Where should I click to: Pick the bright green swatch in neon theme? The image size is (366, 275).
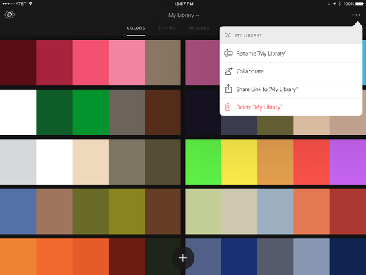click(203, 162)
